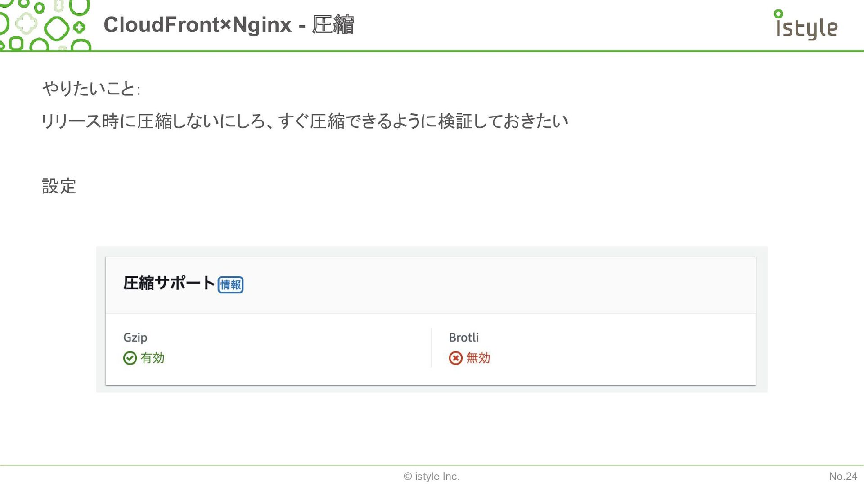Click the No.24 page number

coord(843,477)
